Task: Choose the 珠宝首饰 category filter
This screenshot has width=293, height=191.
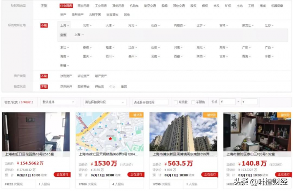Action: tap(112, 15)
